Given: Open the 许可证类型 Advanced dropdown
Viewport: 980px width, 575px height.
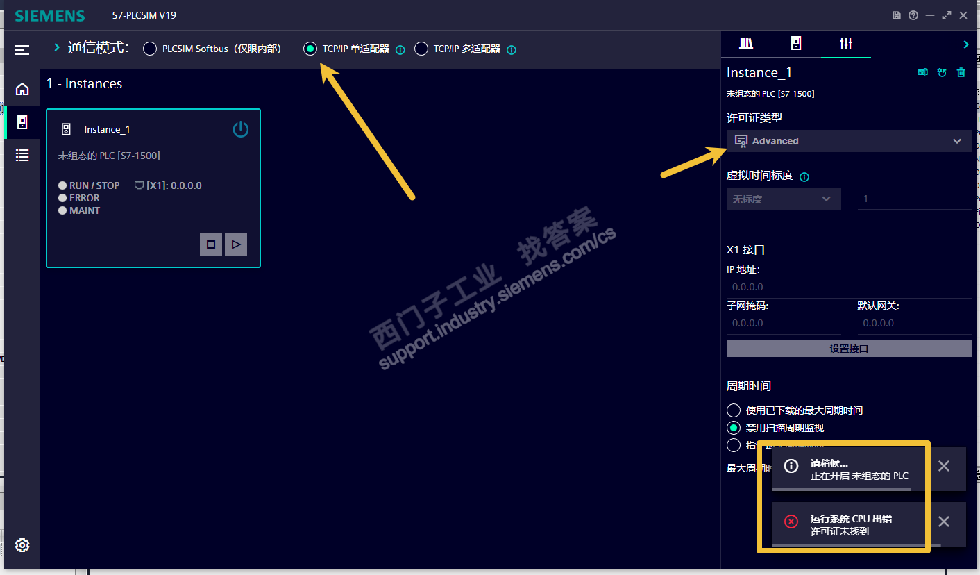Looking at the screenshot, I should click(849, 141).
